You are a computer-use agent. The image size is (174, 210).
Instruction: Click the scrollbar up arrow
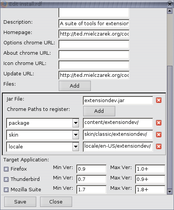170,11
